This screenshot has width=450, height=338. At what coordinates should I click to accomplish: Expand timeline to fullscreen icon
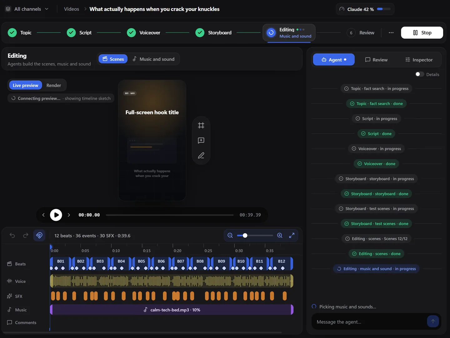tap(292, 236)
